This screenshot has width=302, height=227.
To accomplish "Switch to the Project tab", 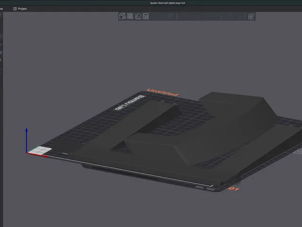I will click(20, 9).
